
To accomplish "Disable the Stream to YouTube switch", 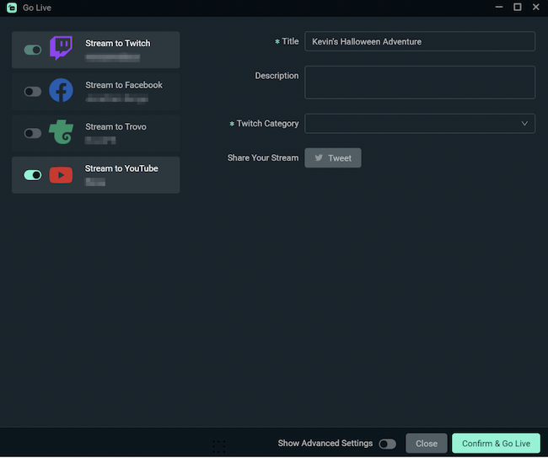I will (33, 175).
